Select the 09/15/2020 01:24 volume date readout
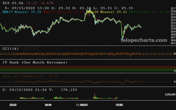176x110 pixels. click(24, 90)
